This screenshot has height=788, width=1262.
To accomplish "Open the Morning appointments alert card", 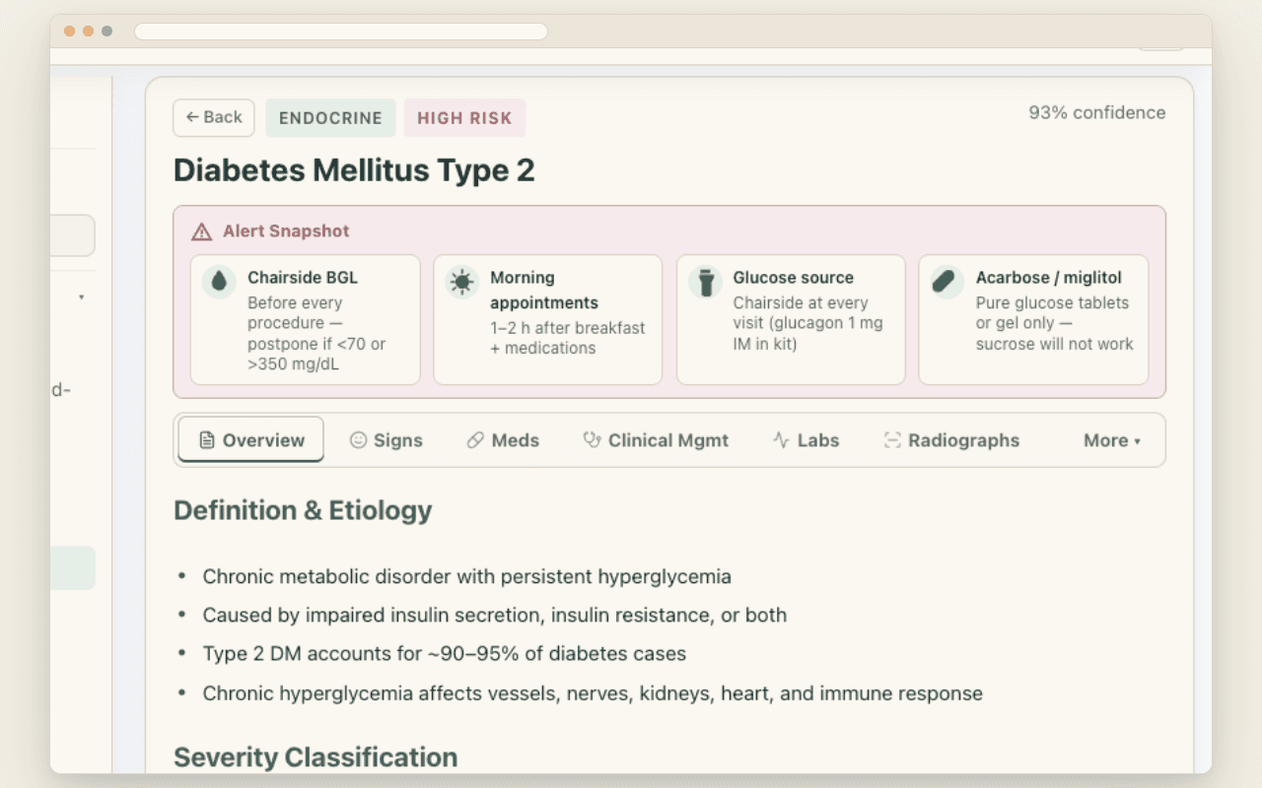I will coord(548,319).
